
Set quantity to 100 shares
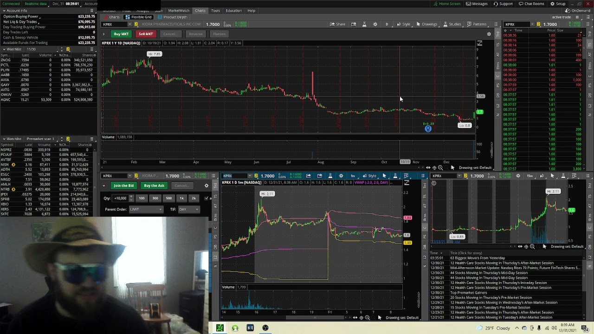pyautogui.click(x=142, y=198)
